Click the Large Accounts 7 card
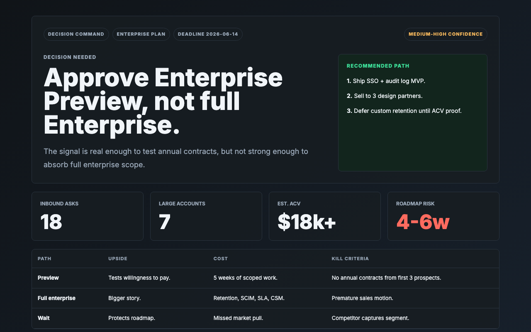The width and height of the screenshot is (531, 332). [206, 216]
